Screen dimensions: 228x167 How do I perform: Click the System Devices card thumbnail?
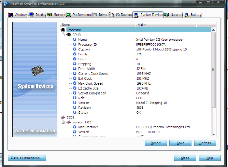click(37, 71)
